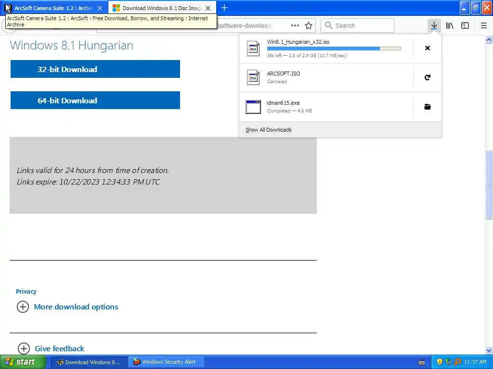
Task: Click the scrollbar up arrow
Action: click(x=489, y=40)
